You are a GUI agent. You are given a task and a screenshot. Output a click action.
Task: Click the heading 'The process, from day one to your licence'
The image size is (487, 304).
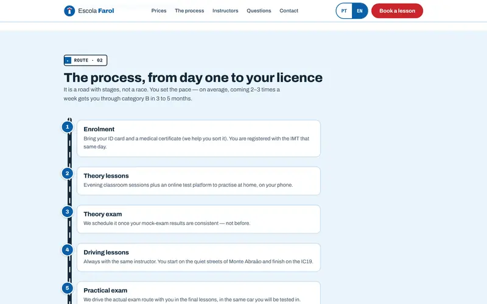tap(193, 78)
